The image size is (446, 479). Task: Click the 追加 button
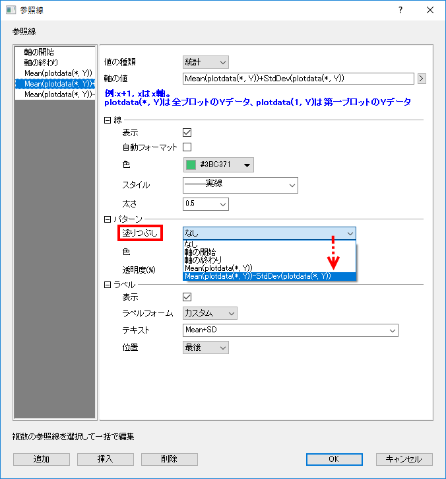42,459
